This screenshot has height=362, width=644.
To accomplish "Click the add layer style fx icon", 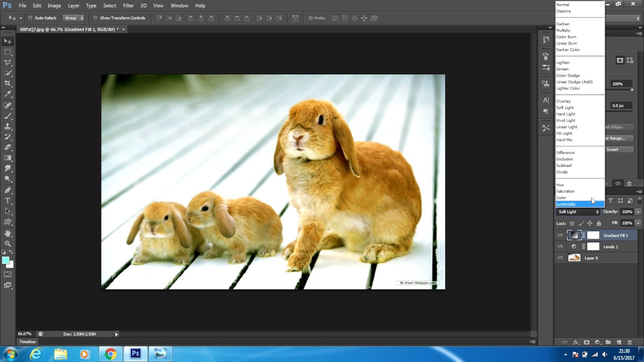I will tap(576, 342).
